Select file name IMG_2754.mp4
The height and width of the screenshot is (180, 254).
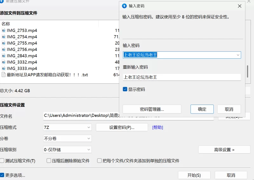point(22,37)
